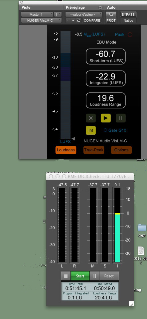Click the Auto header label

(x=111, y=8)
